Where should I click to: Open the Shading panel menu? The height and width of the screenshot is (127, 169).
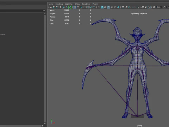pos(59,4)
